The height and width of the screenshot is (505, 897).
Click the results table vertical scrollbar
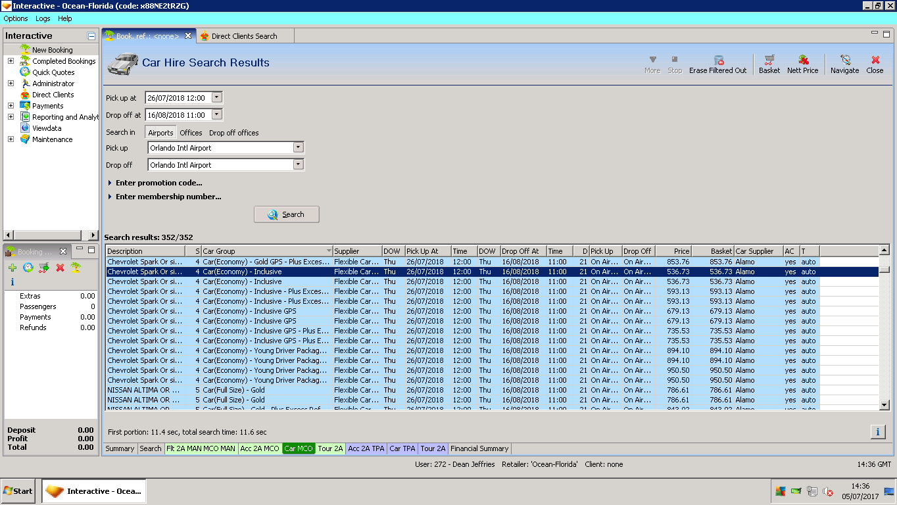(x=885, y=329)
